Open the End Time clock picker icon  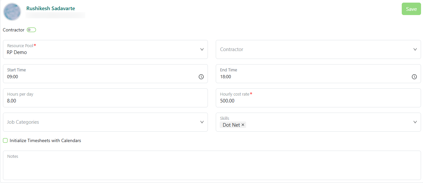pyautogui.click(x=414, y=77)
